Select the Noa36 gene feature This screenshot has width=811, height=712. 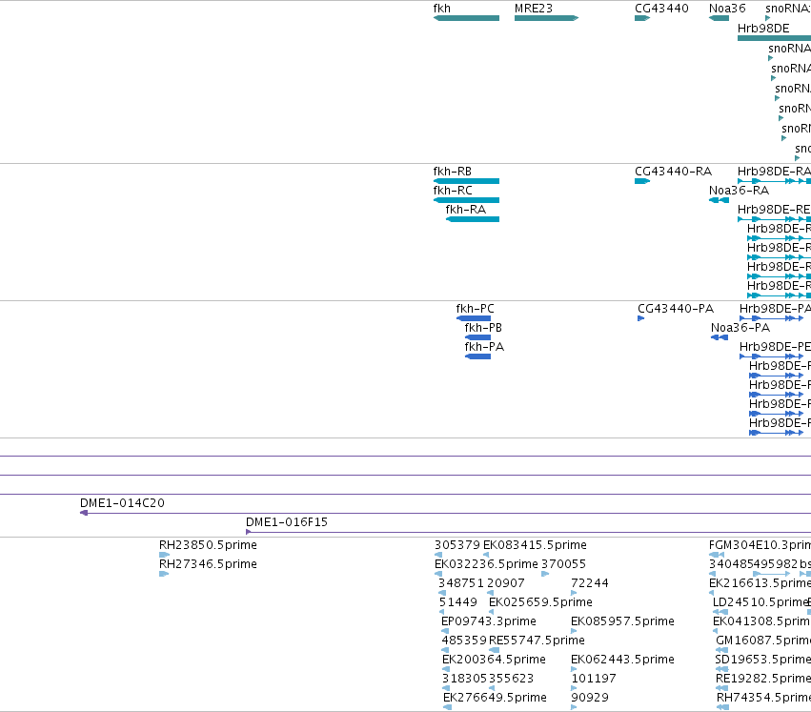pyautogui.click(x=719, y=18)
